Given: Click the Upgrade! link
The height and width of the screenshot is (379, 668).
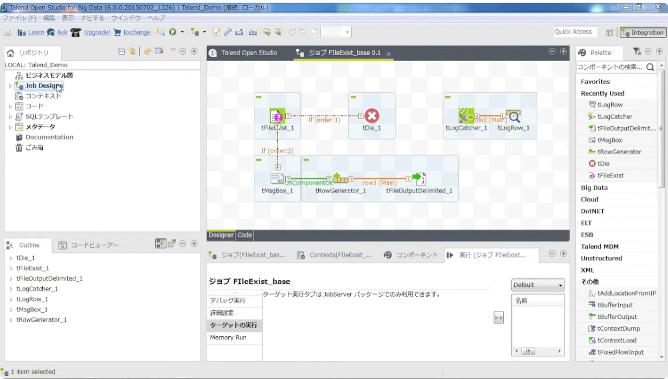Looking at the screenshot, I should point(97,32).
